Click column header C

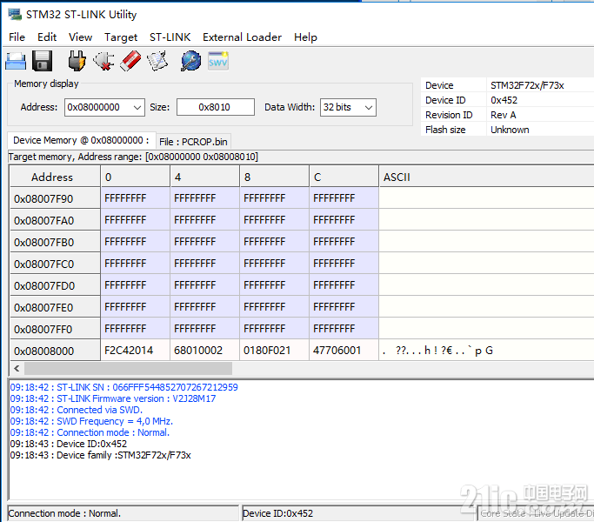pos(344,177)
